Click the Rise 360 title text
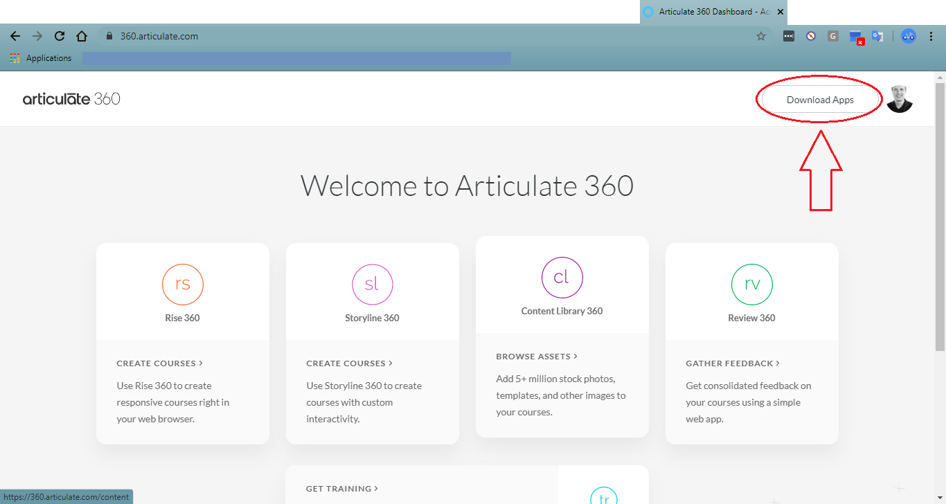The image size is (946, 504). pyautogui.click(x=183, y=318)
